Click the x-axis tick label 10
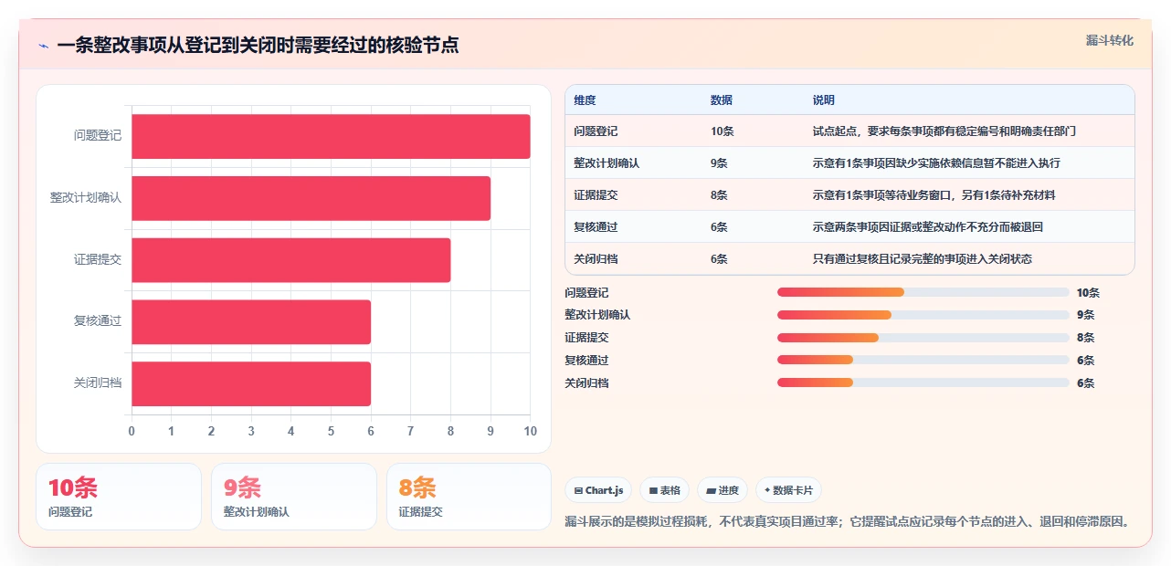 pos(530,431)
